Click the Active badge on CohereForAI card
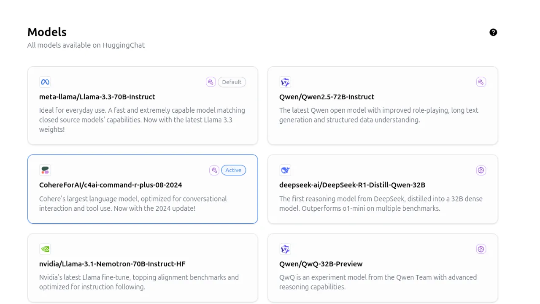This screenshot has width=540, height=304. tap(233, 170)
